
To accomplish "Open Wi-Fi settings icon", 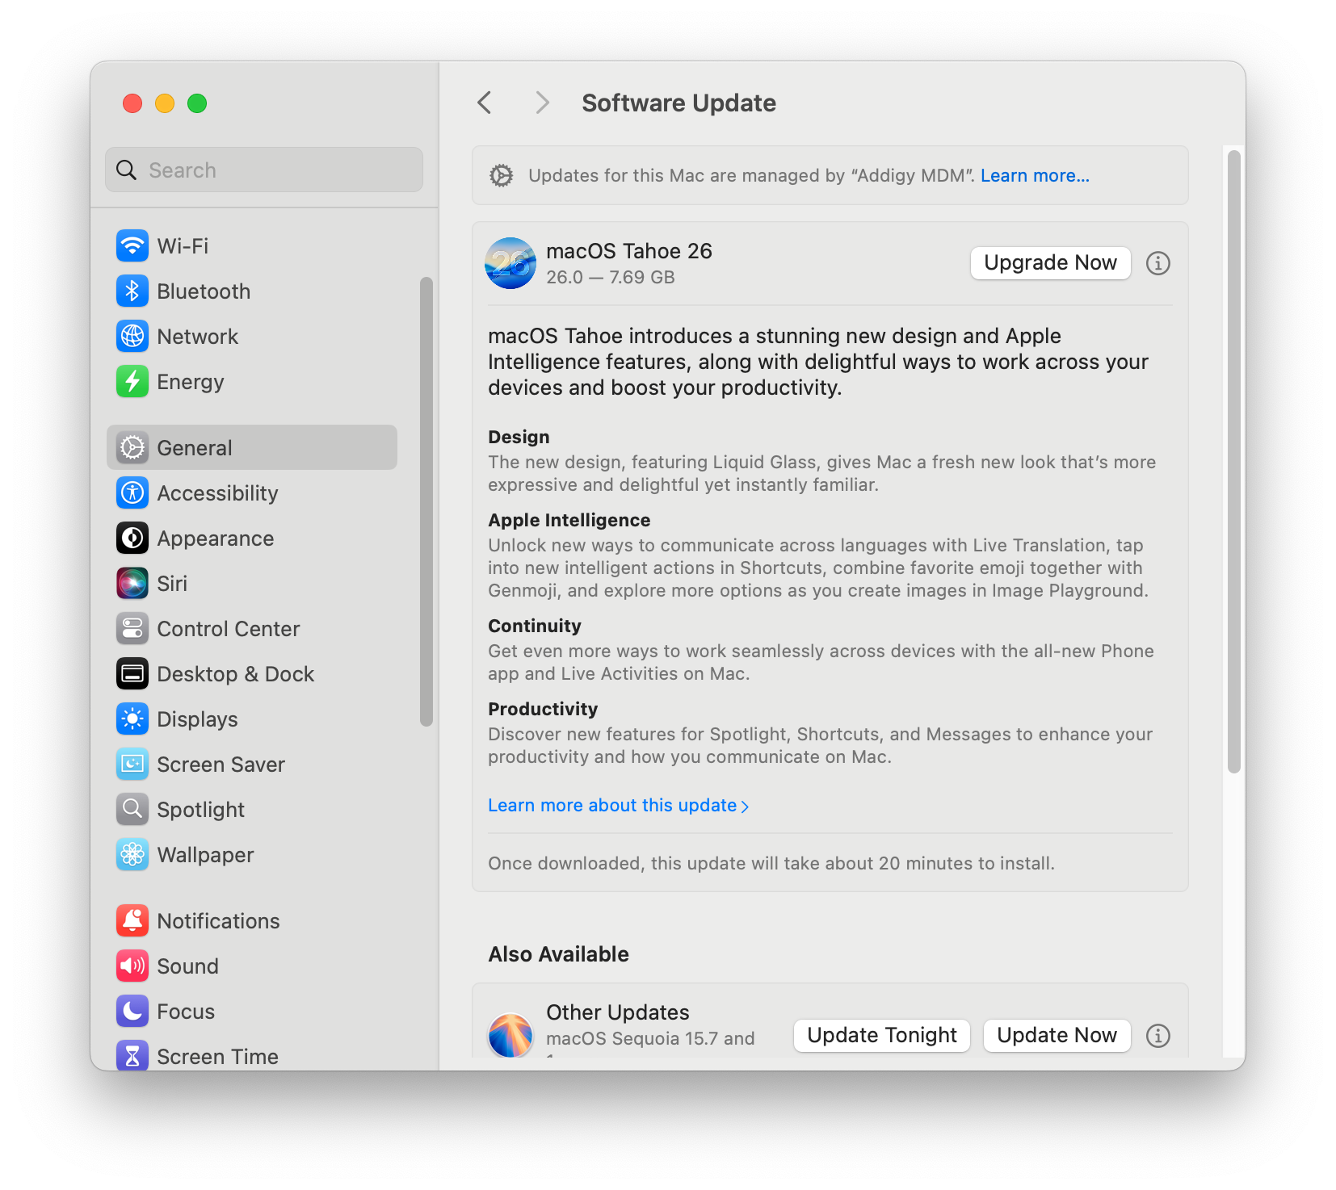I will pyautogui.click(x=132, y=246).
